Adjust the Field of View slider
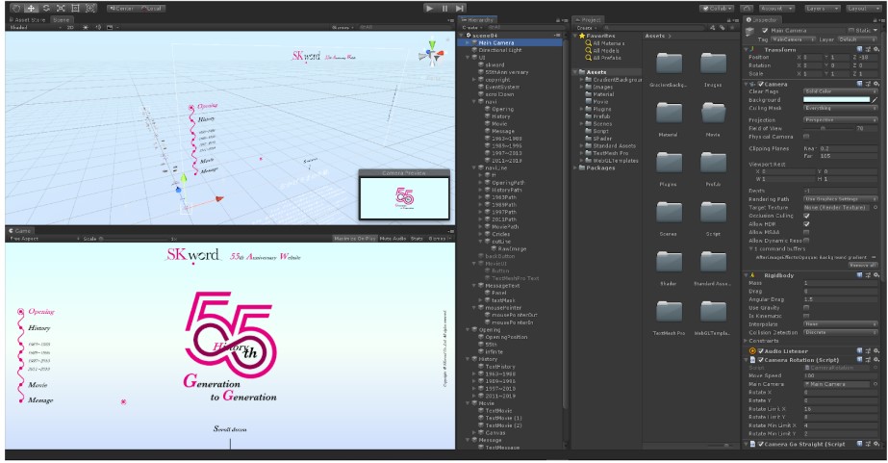The image size is (888, 463). tap(828, 129)
